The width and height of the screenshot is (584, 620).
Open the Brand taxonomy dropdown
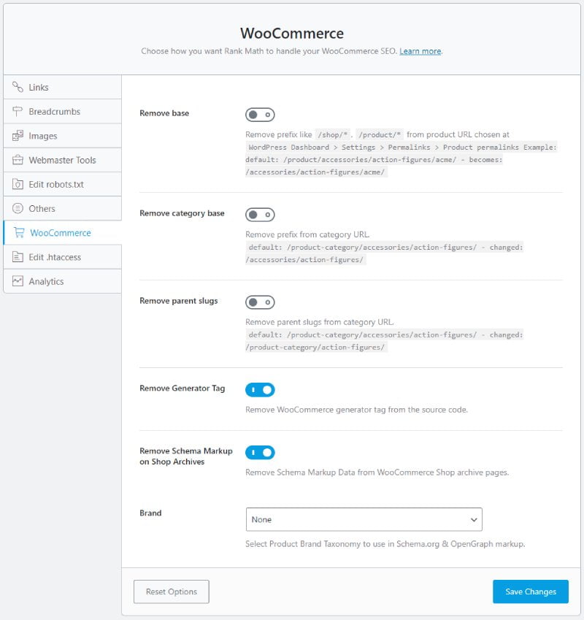click(364, 520)
